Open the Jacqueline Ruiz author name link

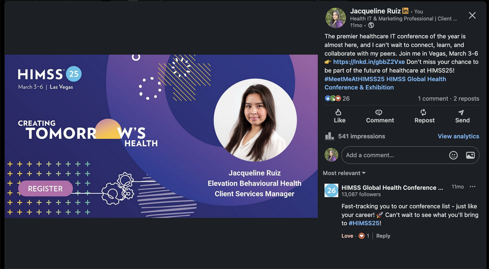(x=375, y=11)
